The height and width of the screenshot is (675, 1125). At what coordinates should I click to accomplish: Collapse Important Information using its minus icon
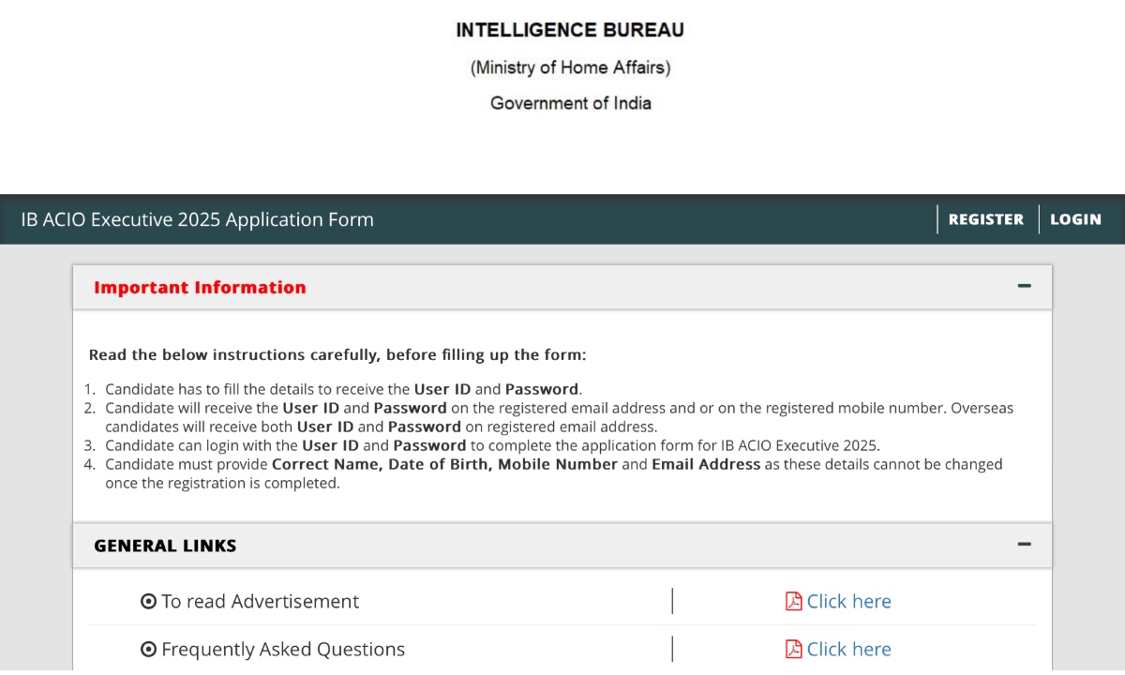(x=1025, y=287)
